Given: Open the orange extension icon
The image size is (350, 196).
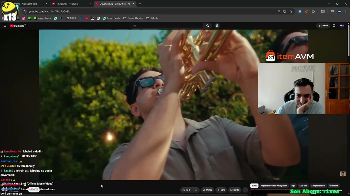Looking at the screenshot, I should tap(306, 11).
